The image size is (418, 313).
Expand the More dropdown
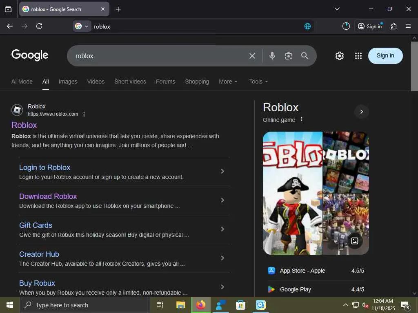tap(228, 82)
